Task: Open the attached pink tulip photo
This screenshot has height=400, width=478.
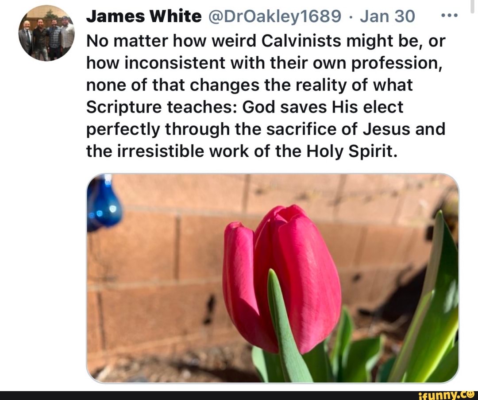Action: 273,278
